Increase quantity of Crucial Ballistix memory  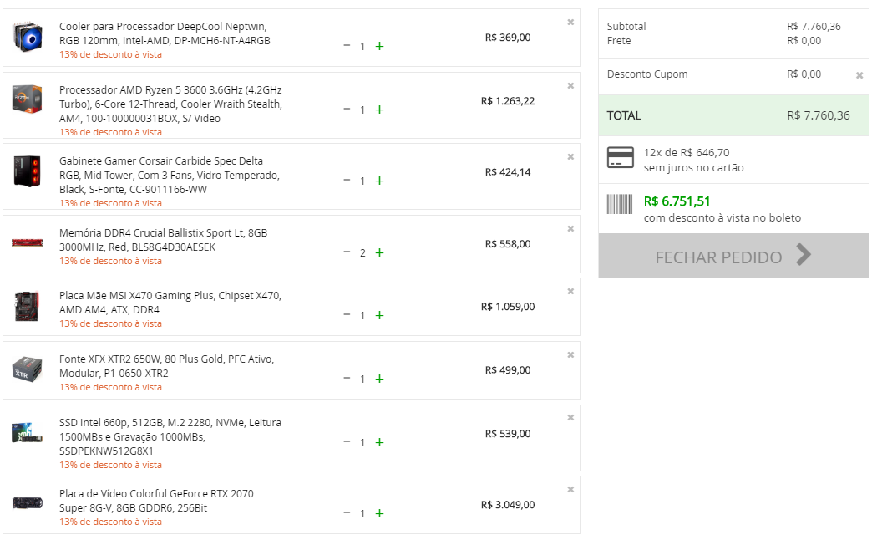tap(379, 252)
